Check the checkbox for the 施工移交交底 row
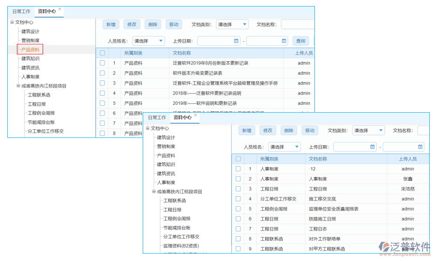 pos(238,199)
